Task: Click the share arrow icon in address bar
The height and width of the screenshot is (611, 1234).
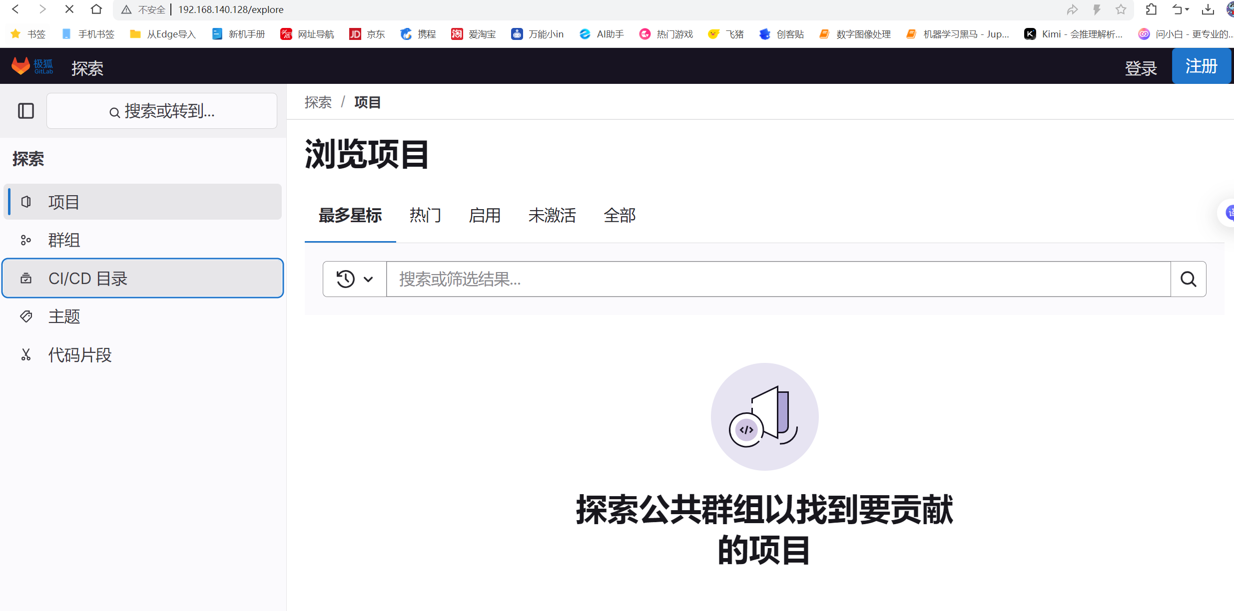Action: tap(1072, 9)
